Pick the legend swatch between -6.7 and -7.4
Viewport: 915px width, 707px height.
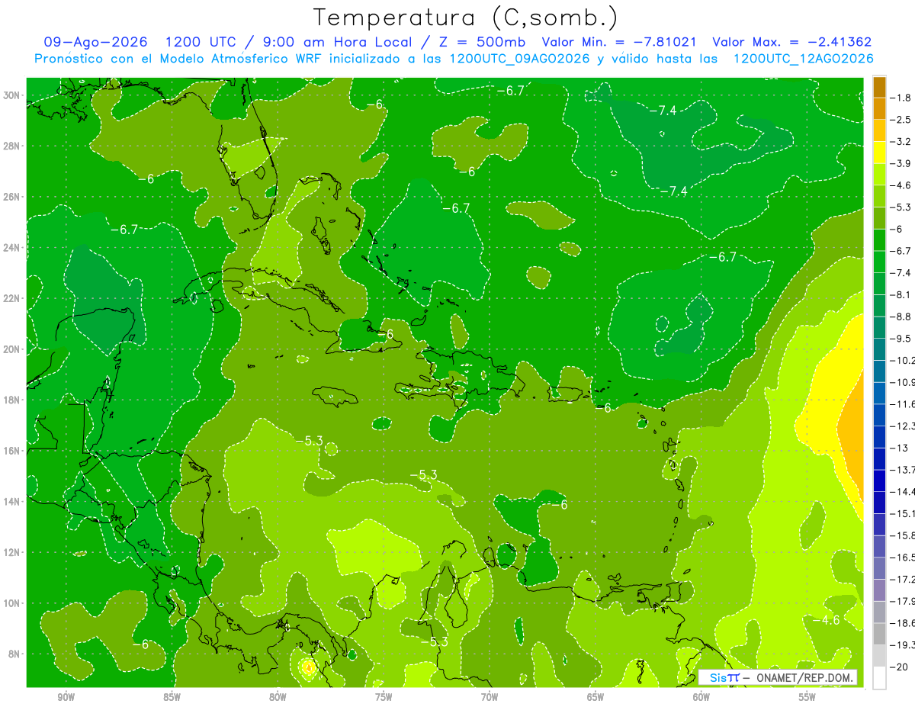[879, 262]
